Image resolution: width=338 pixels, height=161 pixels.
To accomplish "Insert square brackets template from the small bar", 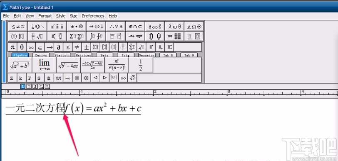I will 104,47.
